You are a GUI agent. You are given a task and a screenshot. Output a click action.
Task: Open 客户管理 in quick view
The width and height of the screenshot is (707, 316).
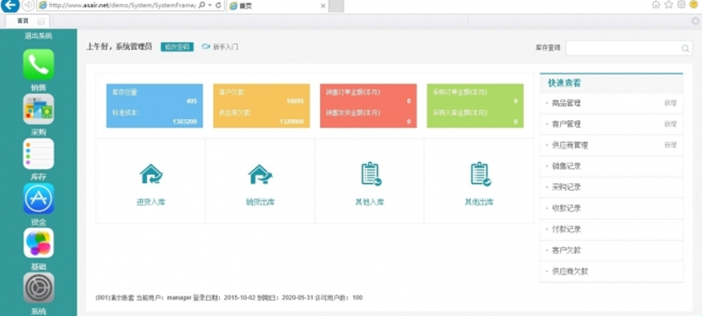pyautogui.click(x=566, y=124)
